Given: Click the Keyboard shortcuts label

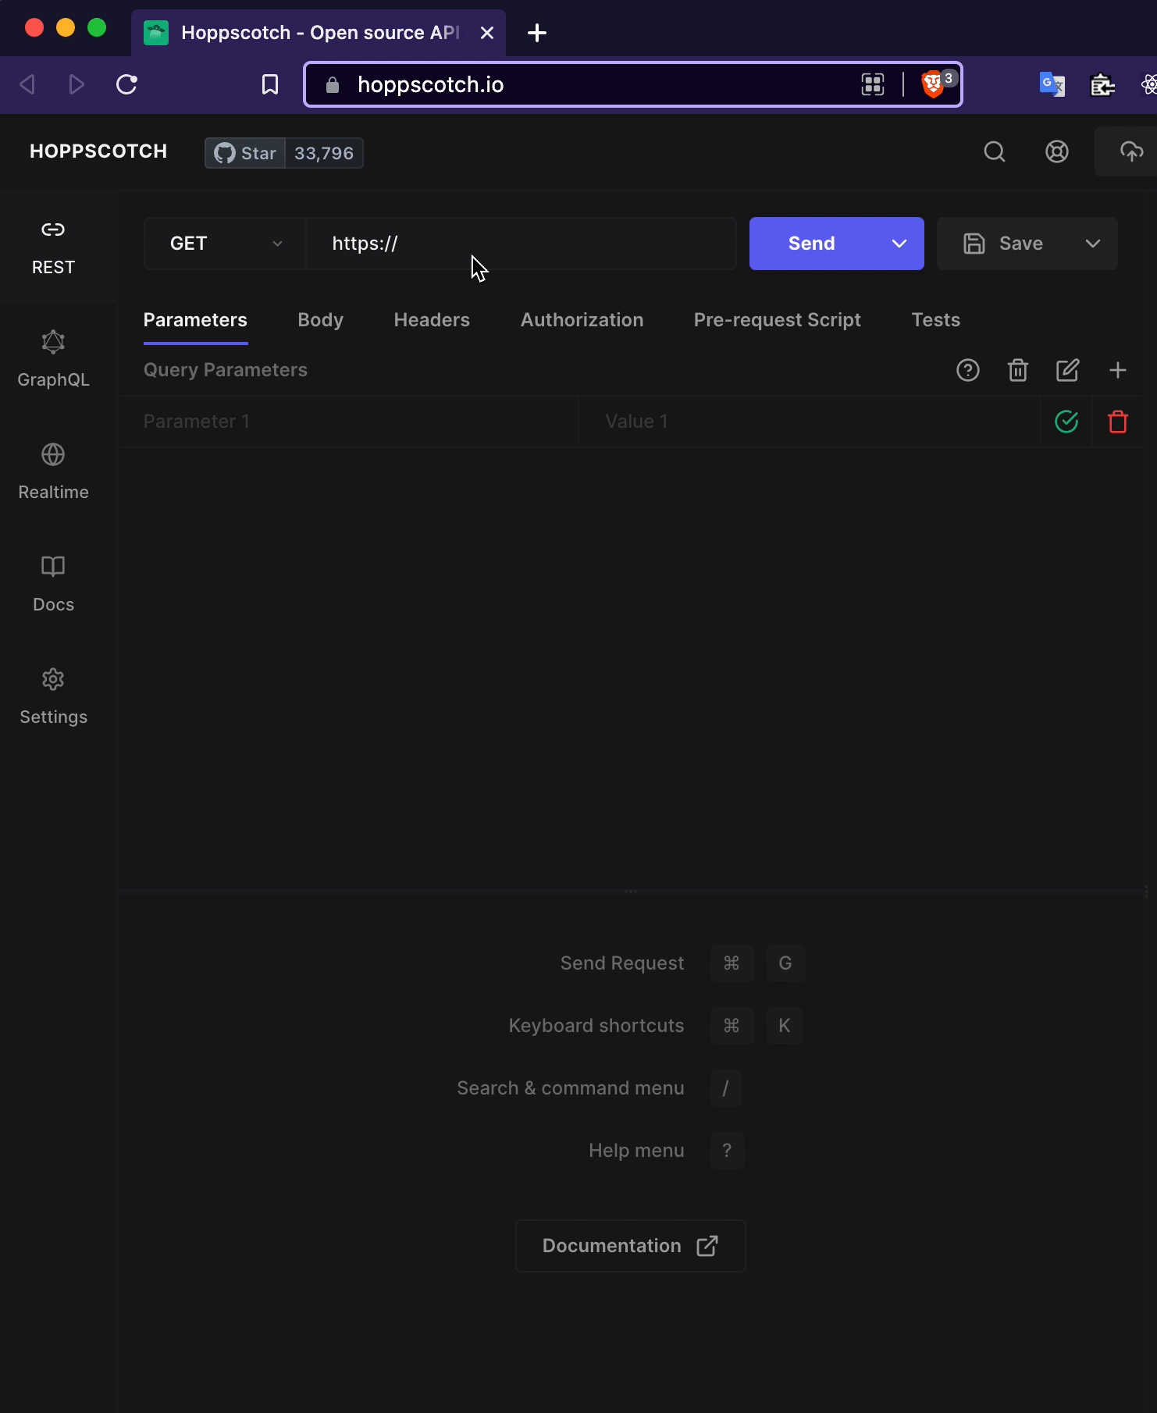Looking at the screenshot, I should pyautogui.click(x=596, y=1026).
